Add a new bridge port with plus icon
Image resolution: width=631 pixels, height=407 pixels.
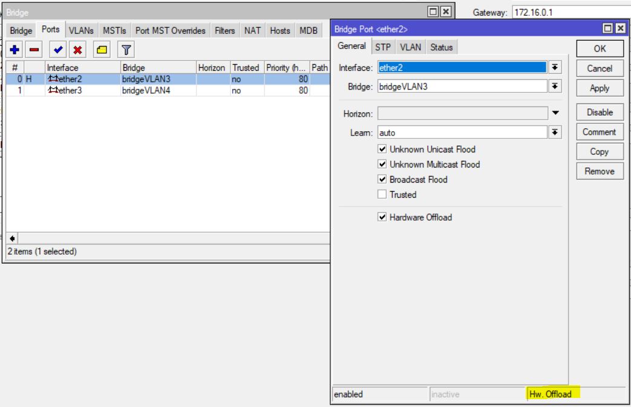tap(15, 50)
